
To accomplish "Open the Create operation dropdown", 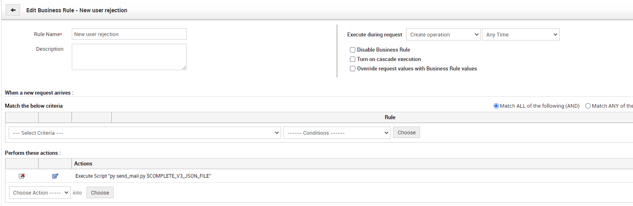I will point(443,35).
